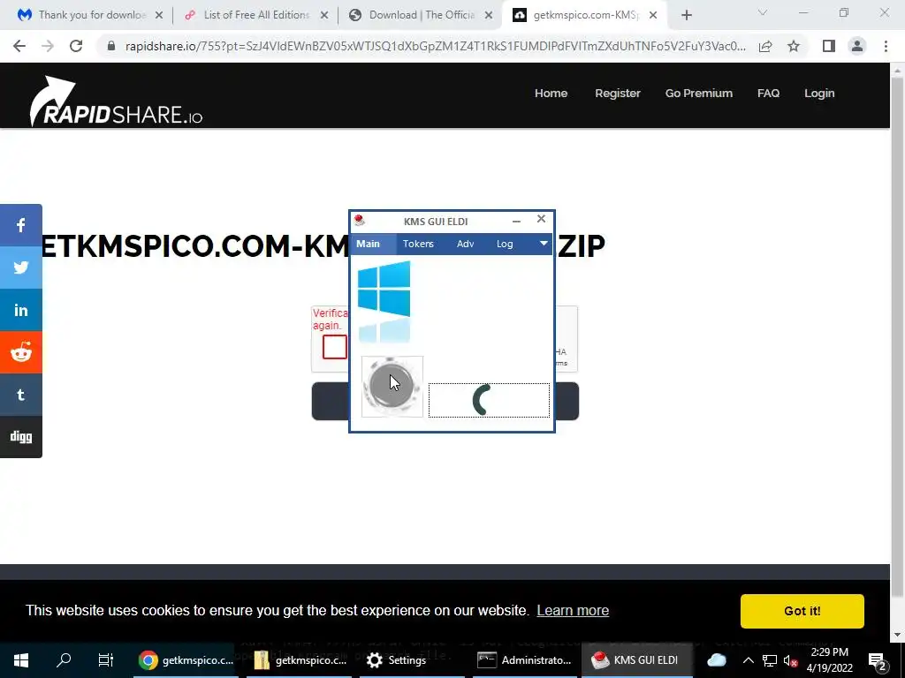Show hidden system tray icons
Image resolution: width=905 pixels, height=678 pixels.
748,660
